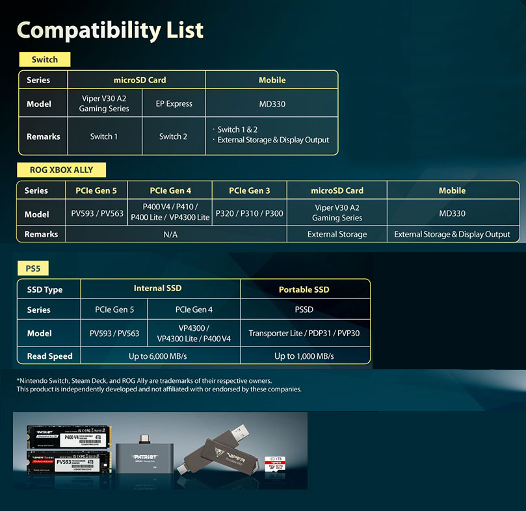The width and height of the screenshot is (526, 511).
Task: Click 'Series' header in ROG XBOX ALLY table
Action: click(36, 190)
